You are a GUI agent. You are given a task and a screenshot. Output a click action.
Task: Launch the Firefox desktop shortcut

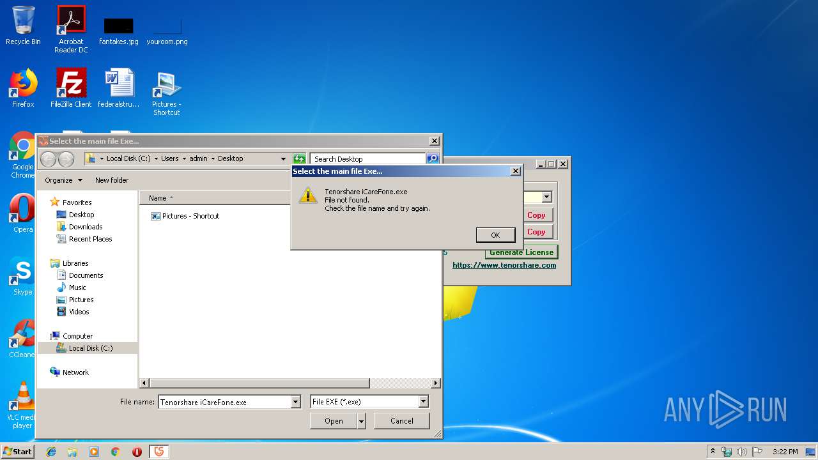(x=23, y=88)
